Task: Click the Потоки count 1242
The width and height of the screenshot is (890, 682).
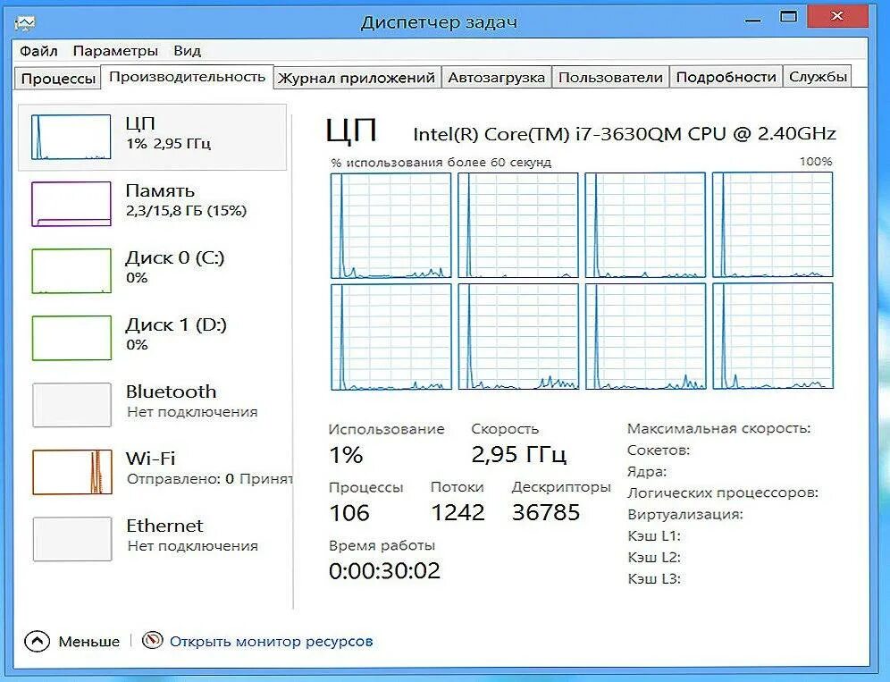Action: coord(458,513)
